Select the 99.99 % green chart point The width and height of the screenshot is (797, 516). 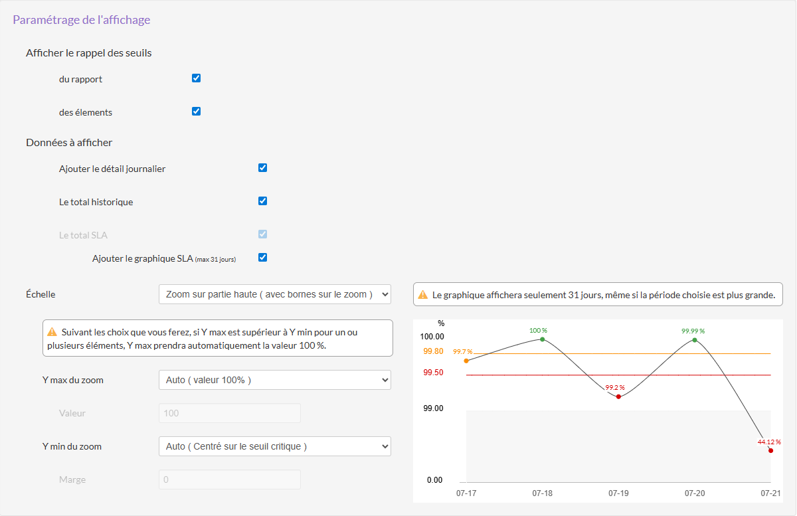click(x=695, y=340)
